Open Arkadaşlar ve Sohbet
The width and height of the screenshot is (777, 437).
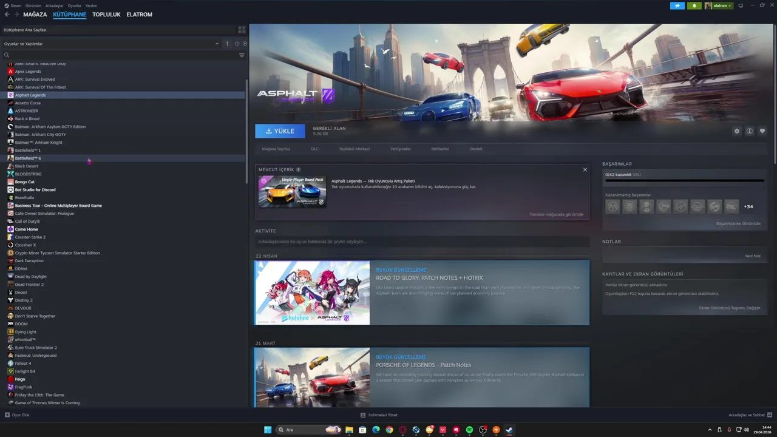[750, 415]
